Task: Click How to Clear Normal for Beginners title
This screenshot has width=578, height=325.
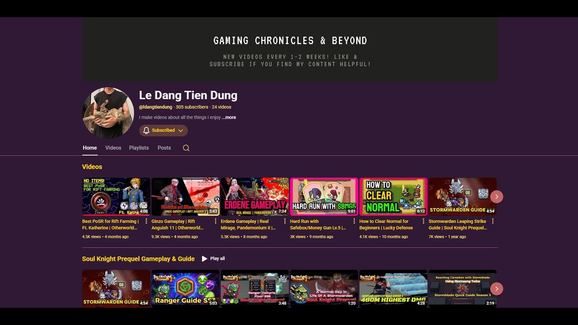Action: pyautogui.click(x=386, y=225)
